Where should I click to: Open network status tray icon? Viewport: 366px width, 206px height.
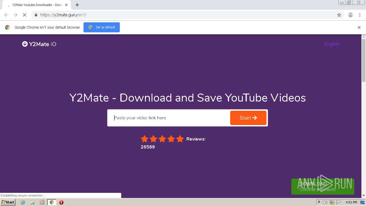(332, 202)
